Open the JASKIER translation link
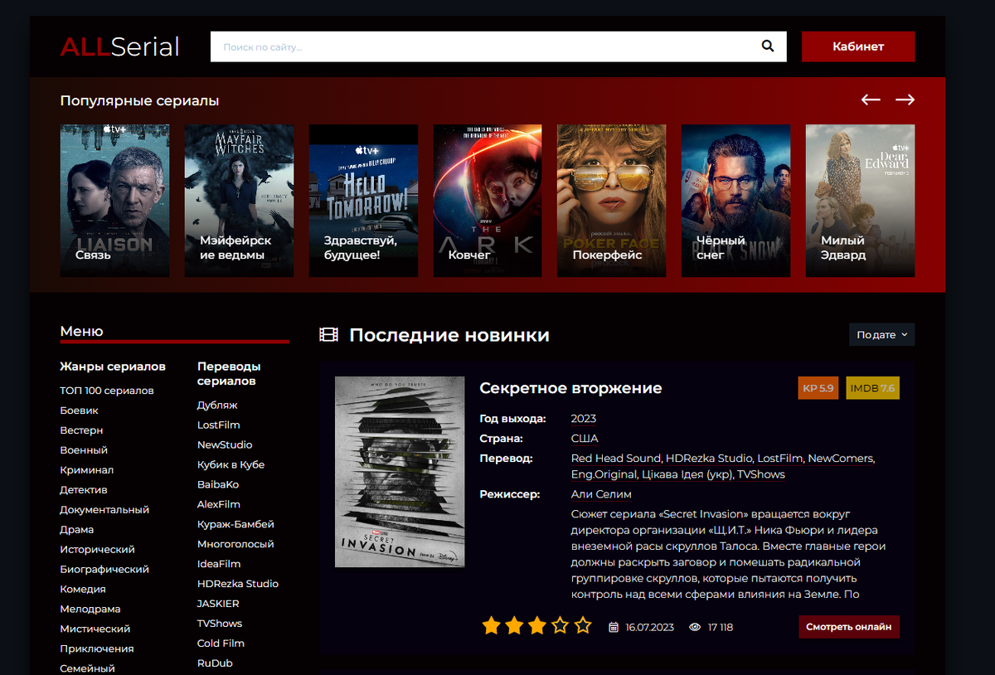Image resolution: width=995 pixels, height=675 pixels. click(x=218, y=605)
